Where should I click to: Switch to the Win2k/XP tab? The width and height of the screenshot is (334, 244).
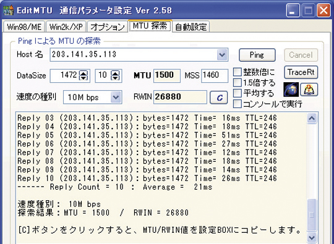point(66,27)
